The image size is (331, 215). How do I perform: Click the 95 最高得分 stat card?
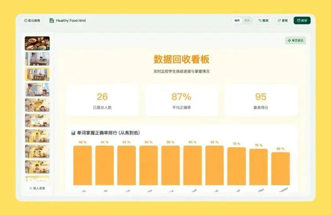[x=261, y=100]
